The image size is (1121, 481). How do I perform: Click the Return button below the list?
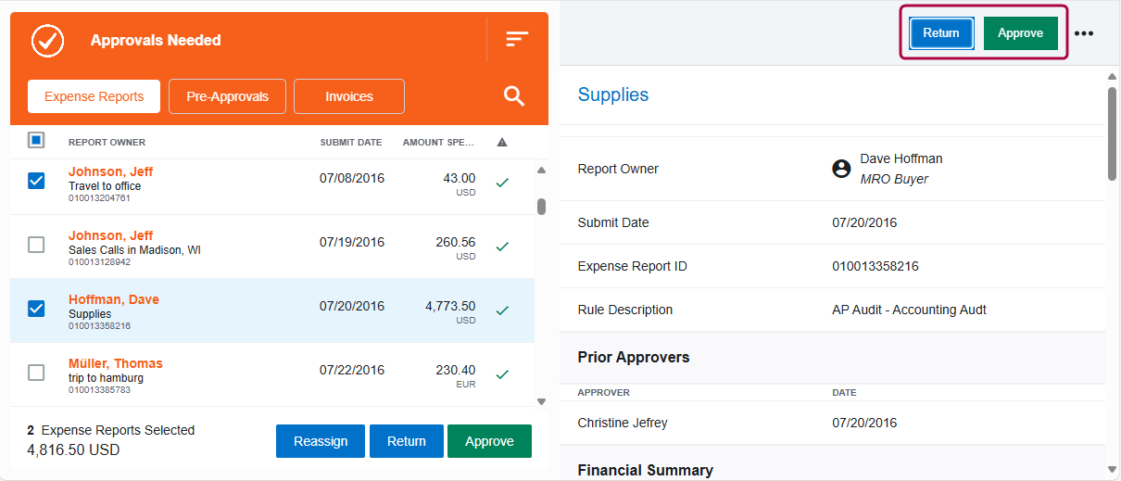(x=407, y=441)
